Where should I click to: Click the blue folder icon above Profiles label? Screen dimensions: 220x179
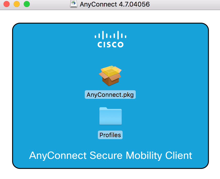tap(110, 116)
